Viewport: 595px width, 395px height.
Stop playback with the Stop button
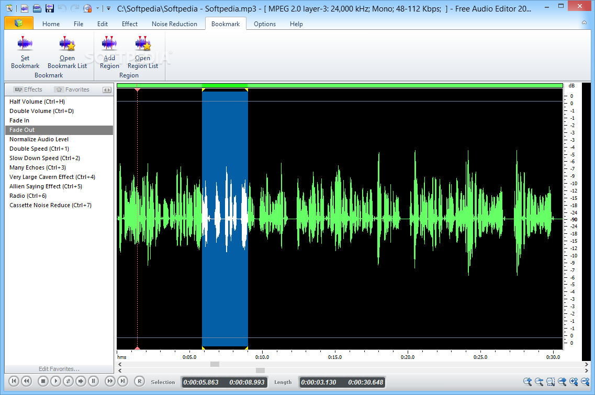[x=43, y=381]
